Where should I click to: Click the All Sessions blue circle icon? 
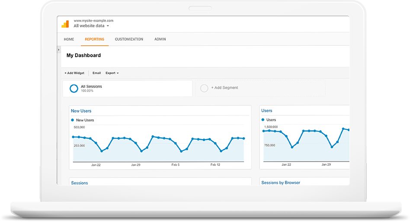(74, 88)
